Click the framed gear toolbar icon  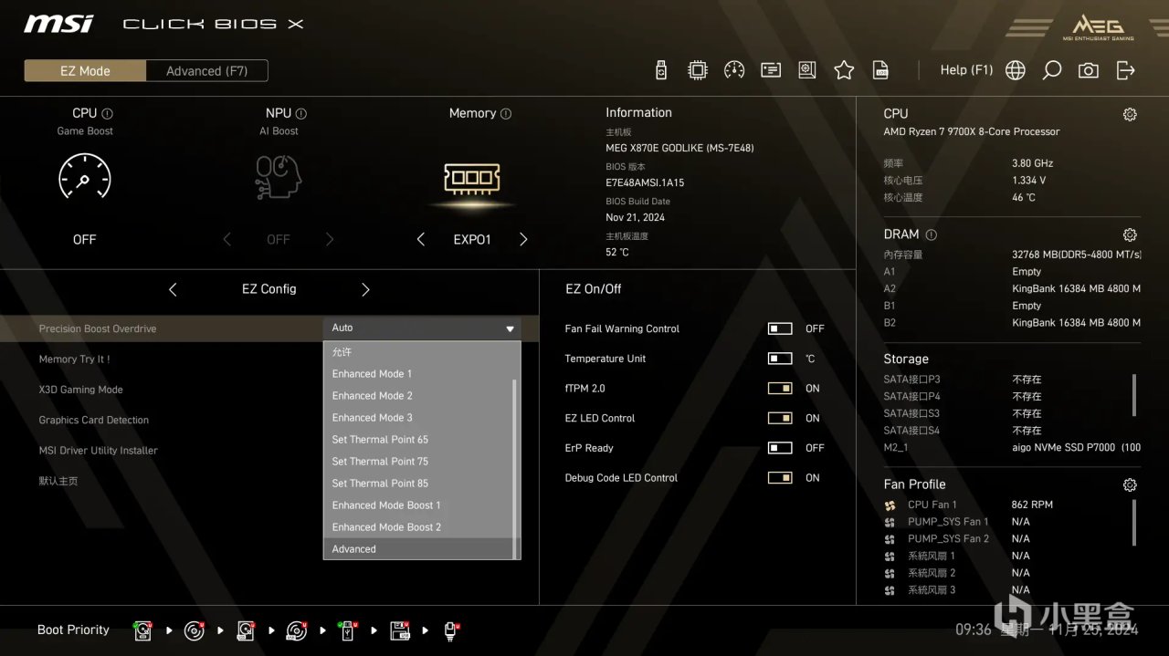(807, 70)
